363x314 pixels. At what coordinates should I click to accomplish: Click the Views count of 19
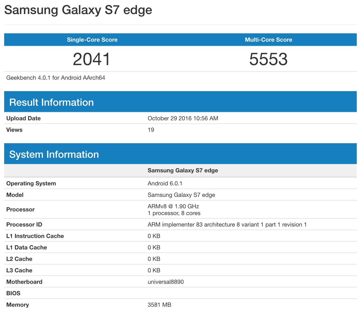[151, 130]
